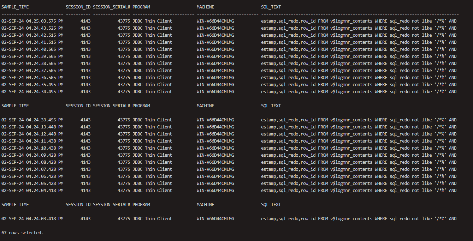Image resolution: width=473 pixels, height=241 pixels.
Task: Pick timestamp 04.24.06.428 PM
Action: point(45,176)
